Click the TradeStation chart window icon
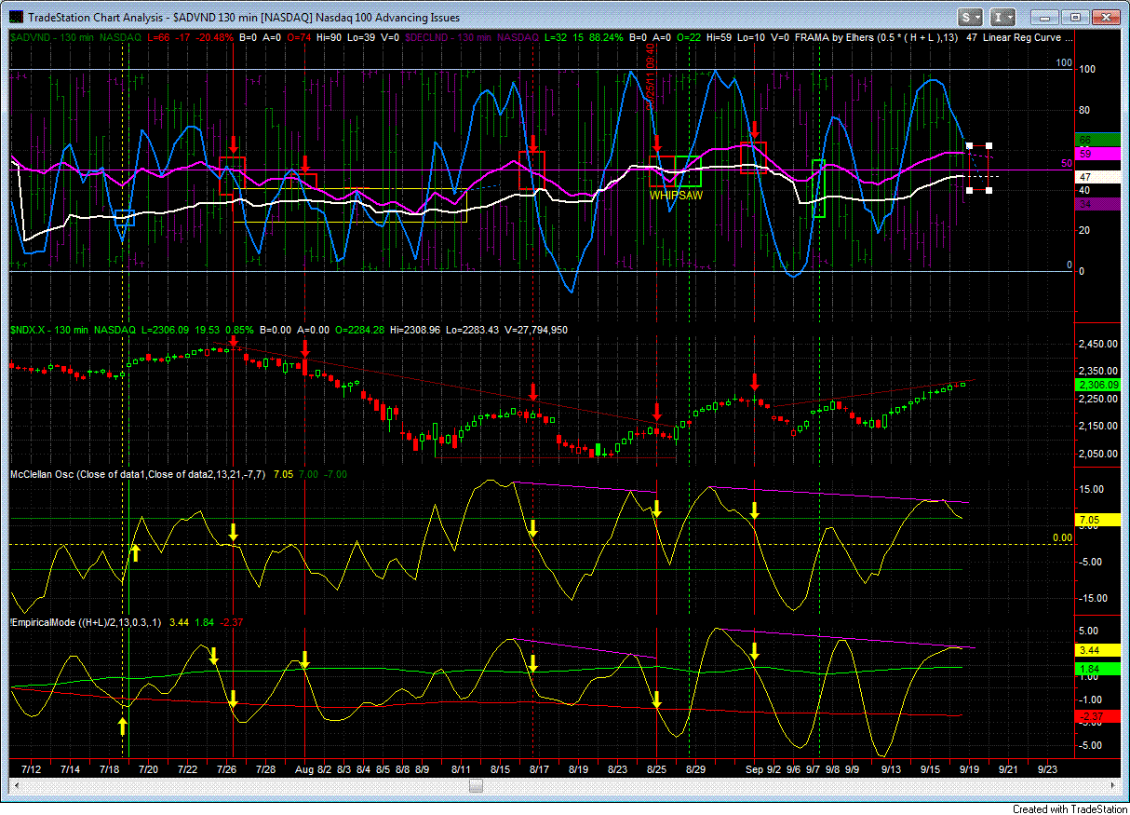 (17, 17)
